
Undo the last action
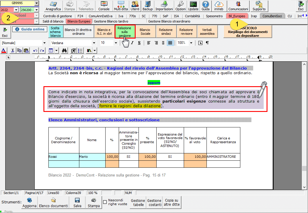tap(35, 51)
